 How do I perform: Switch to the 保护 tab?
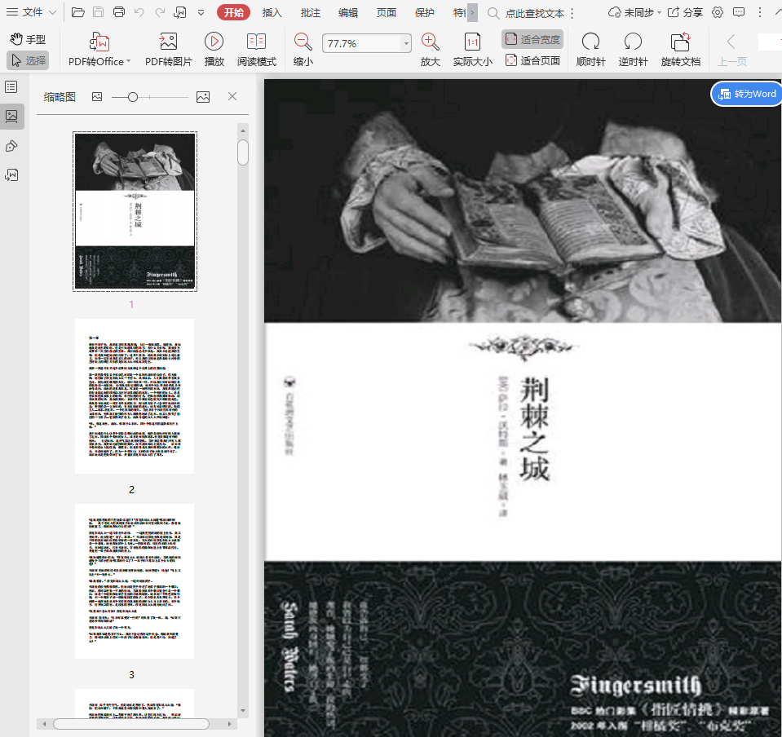tap(424, 12)
